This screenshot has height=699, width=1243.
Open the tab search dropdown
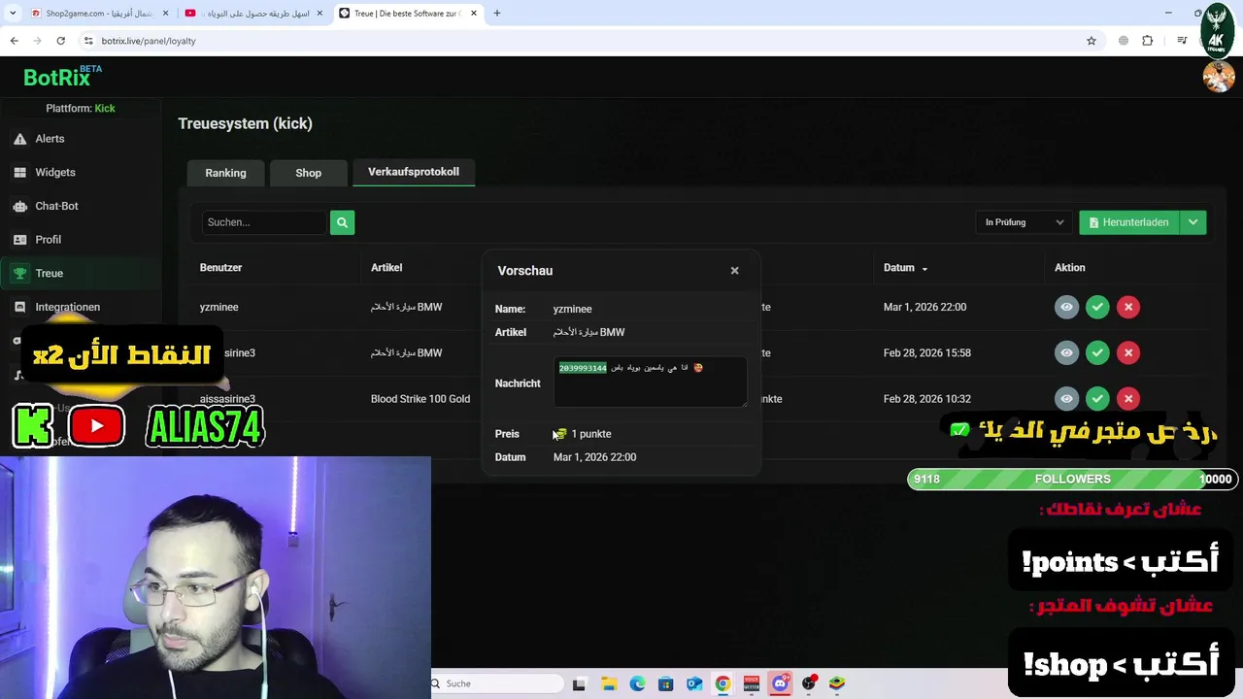(13, 14)
